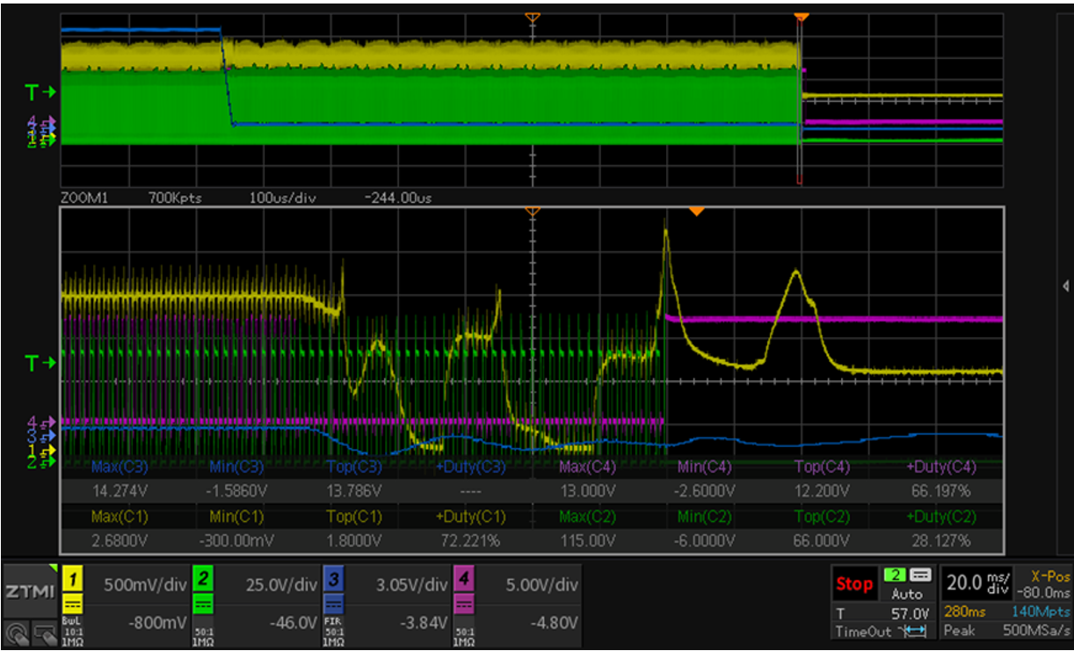This screenshot has width=1074, height=651.
Task: Edit channel 4 offset -4.80V
Action: coord(555,623)
